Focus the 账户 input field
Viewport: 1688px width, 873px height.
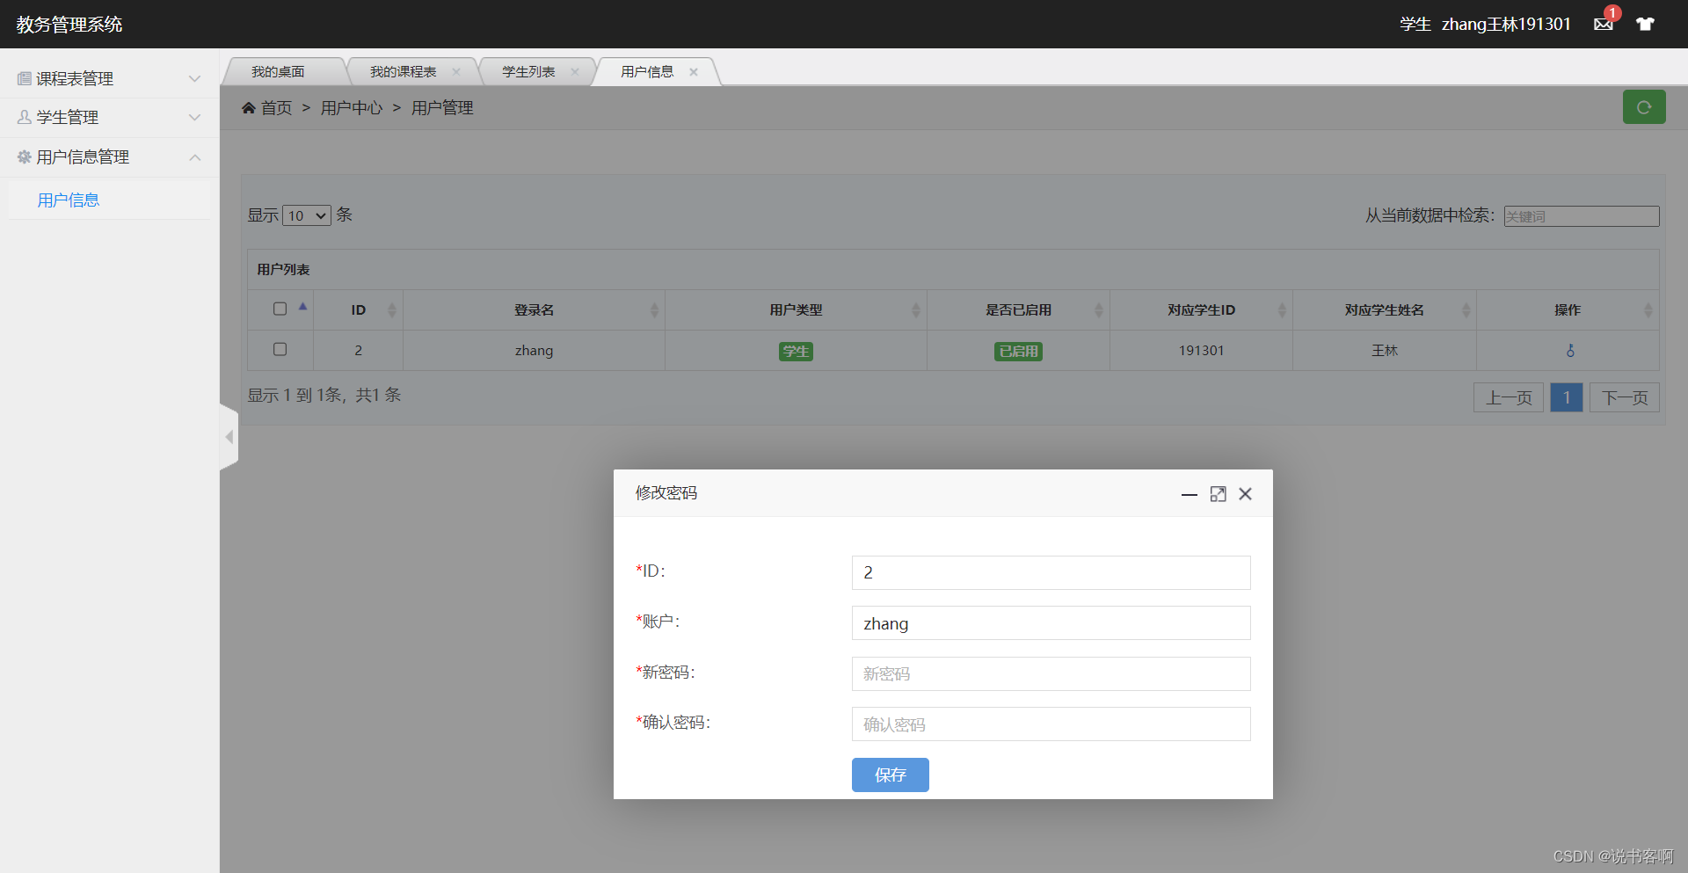[1051, 623]
